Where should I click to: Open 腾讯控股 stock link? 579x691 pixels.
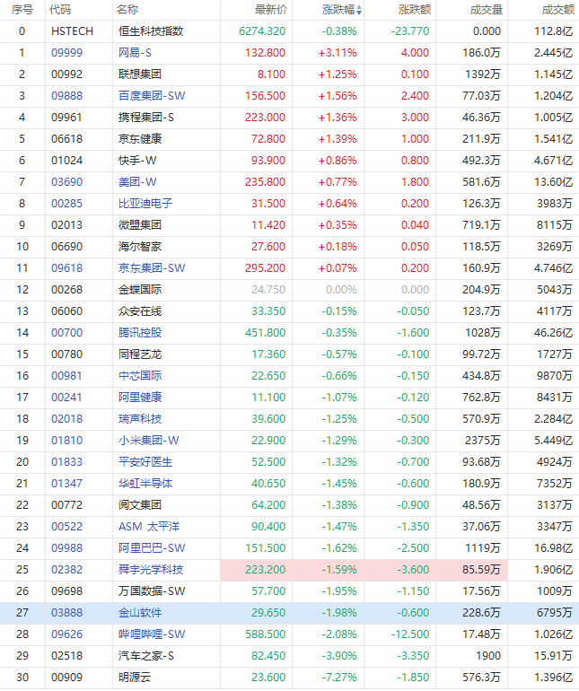coord(140,333)
